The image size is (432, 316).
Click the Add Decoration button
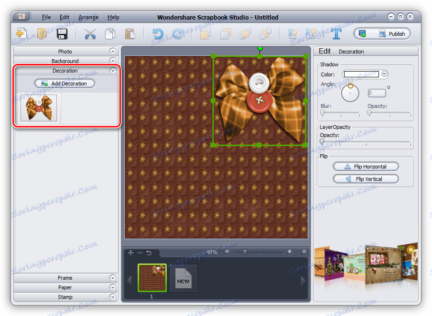click(65, 84)
